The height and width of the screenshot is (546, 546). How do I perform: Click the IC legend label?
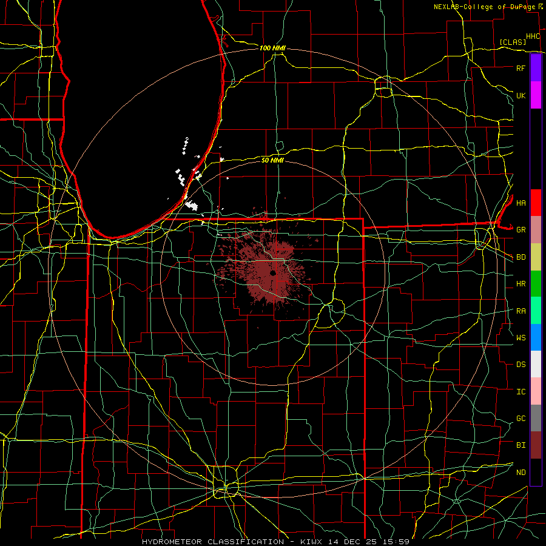[x=521, y=391]
